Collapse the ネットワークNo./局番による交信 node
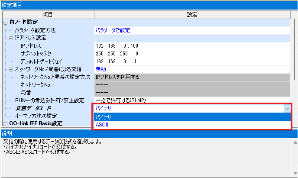Image resolution: width=298 pixels, height=178 pixels. click(11, 70)
